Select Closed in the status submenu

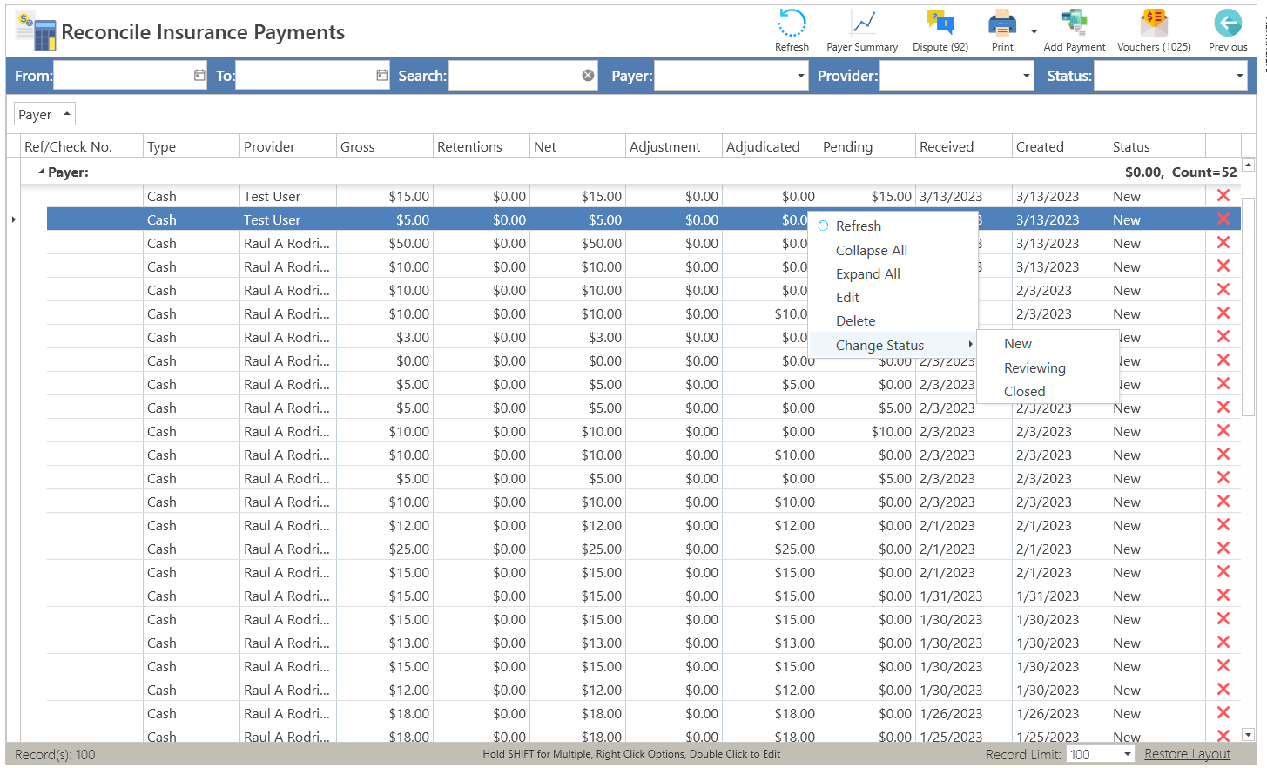click(1024, 392)
